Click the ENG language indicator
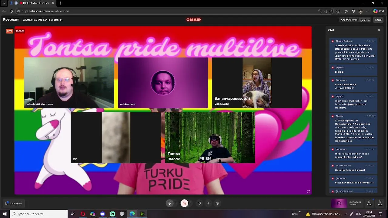This screenshot has height=218, width=388. coord(358,214)
